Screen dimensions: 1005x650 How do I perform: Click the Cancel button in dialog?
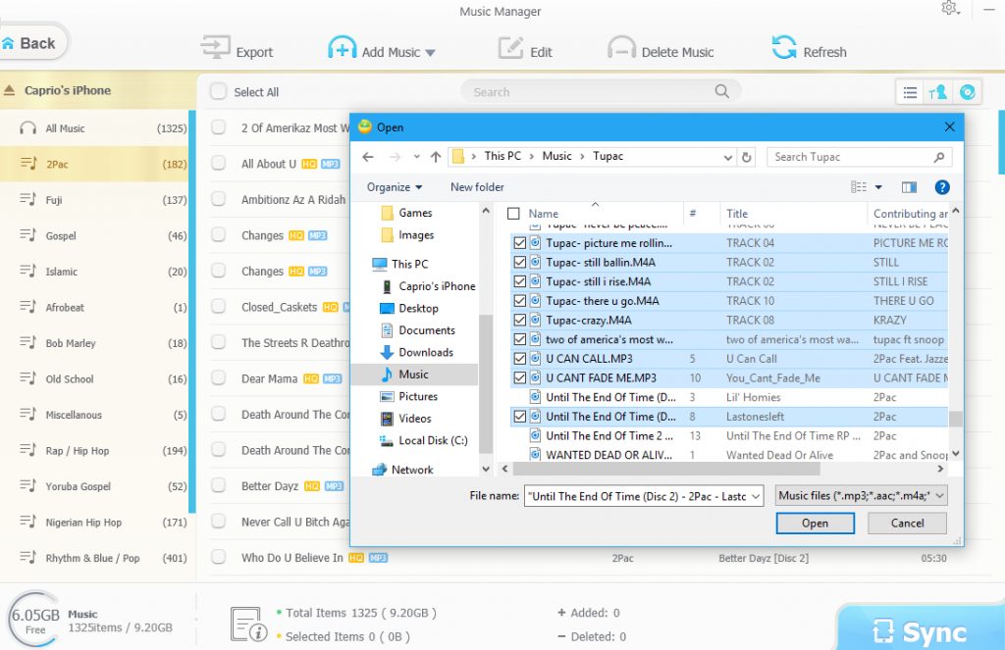907,524
